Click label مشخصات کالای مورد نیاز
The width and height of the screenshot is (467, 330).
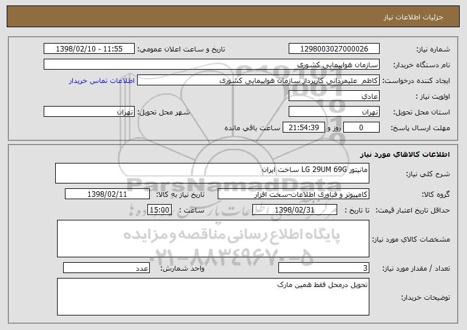pos(411,239)
